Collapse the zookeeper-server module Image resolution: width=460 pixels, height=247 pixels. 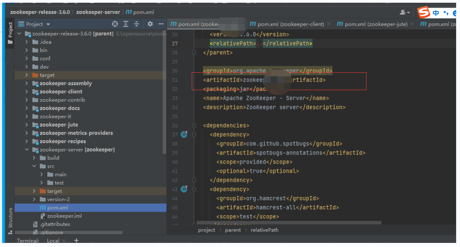coord(27,150)
